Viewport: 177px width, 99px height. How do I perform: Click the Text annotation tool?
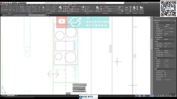pyautogui.click(x=43, y=9)
